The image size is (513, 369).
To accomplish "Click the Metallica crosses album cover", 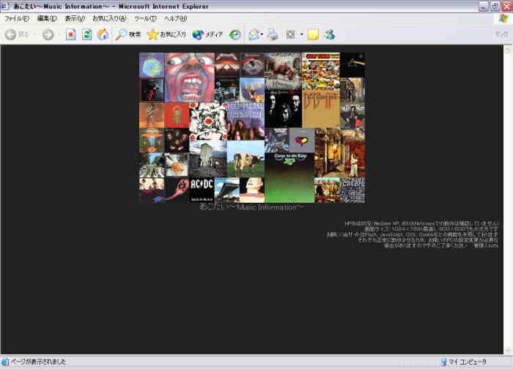I will 227,64.
